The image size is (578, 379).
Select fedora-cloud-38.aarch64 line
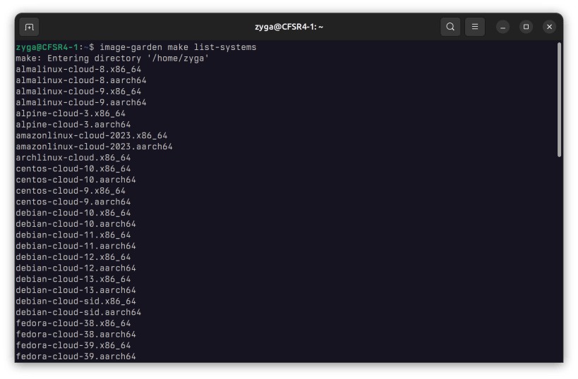[76, 335]
